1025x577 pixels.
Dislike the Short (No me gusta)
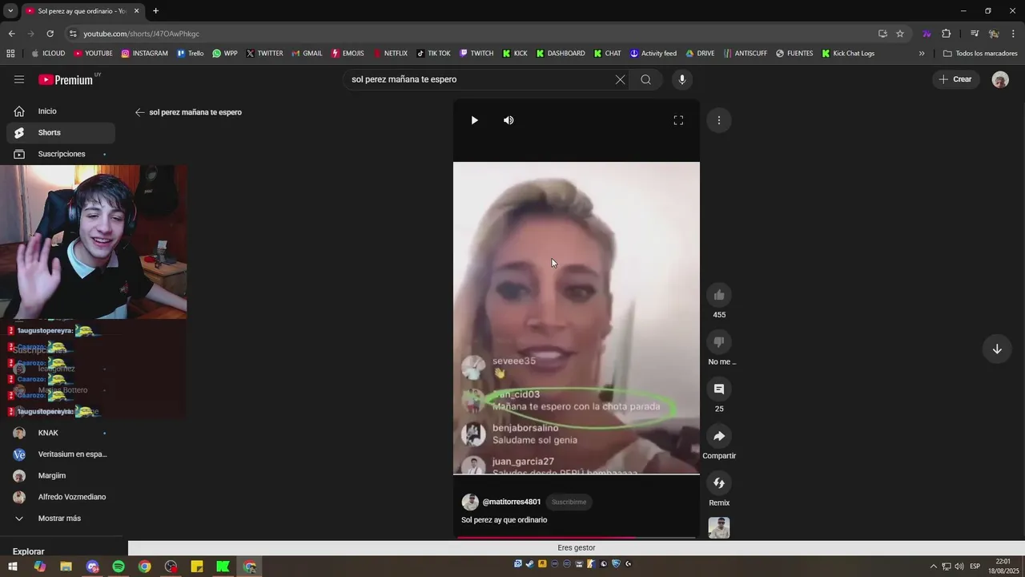[719, 342]
